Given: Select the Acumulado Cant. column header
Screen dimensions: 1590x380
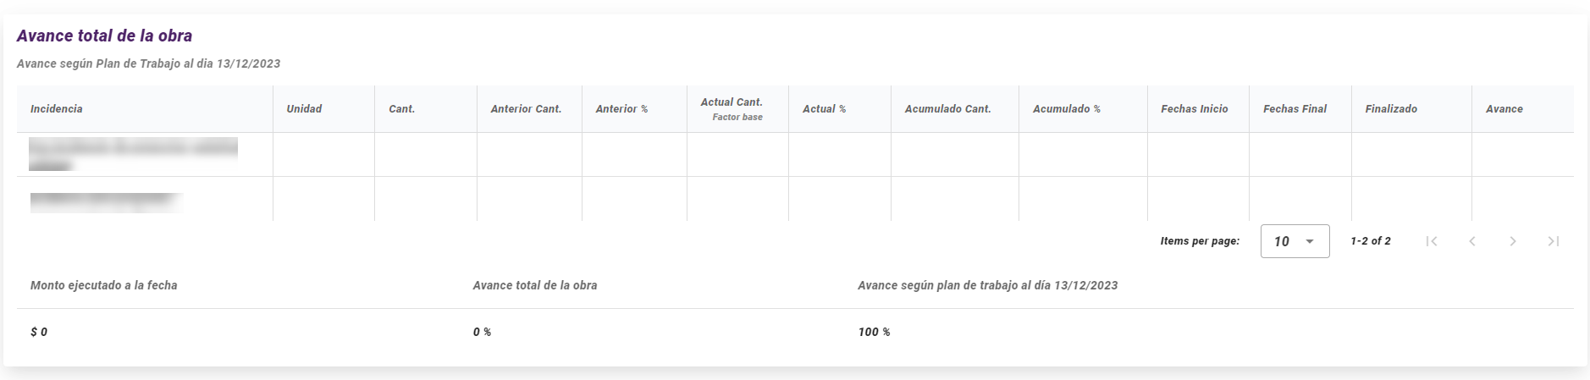Looking at the screenshot, I should click(947, 109).
